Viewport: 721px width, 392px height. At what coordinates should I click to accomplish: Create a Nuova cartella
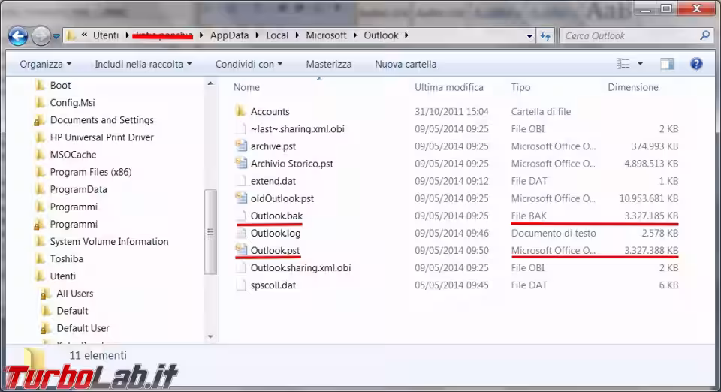pos(406,65)
